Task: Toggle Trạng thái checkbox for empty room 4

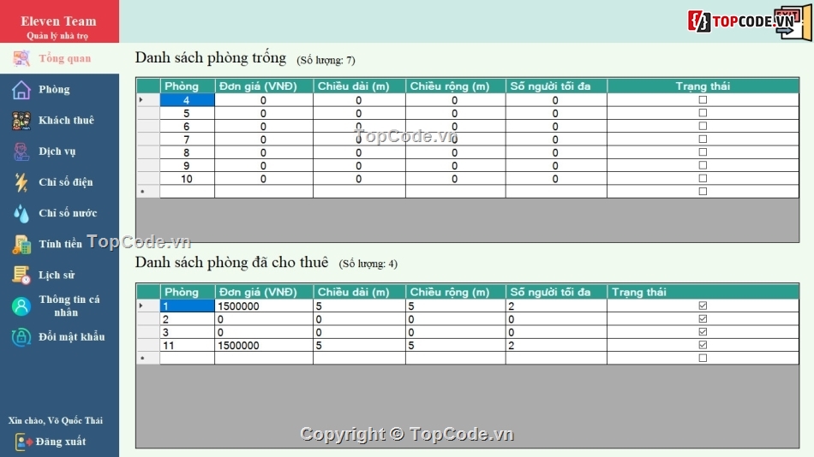Action: [703, 100]
